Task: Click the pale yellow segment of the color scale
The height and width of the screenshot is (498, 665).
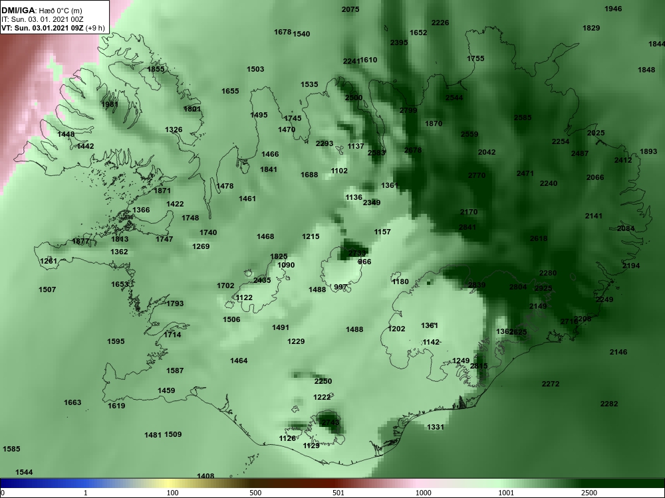Action: (x=170, y=483)
